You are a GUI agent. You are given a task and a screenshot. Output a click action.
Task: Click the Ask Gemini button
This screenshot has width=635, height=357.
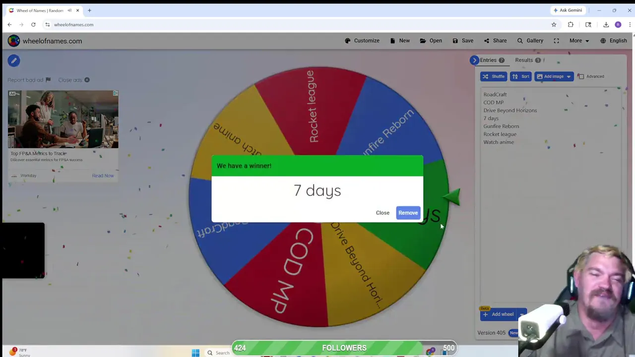click(568, 10)
